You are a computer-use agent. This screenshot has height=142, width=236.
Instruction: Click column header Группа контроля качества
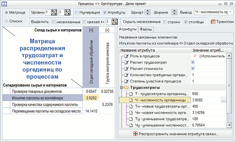[x=107, y=63]
